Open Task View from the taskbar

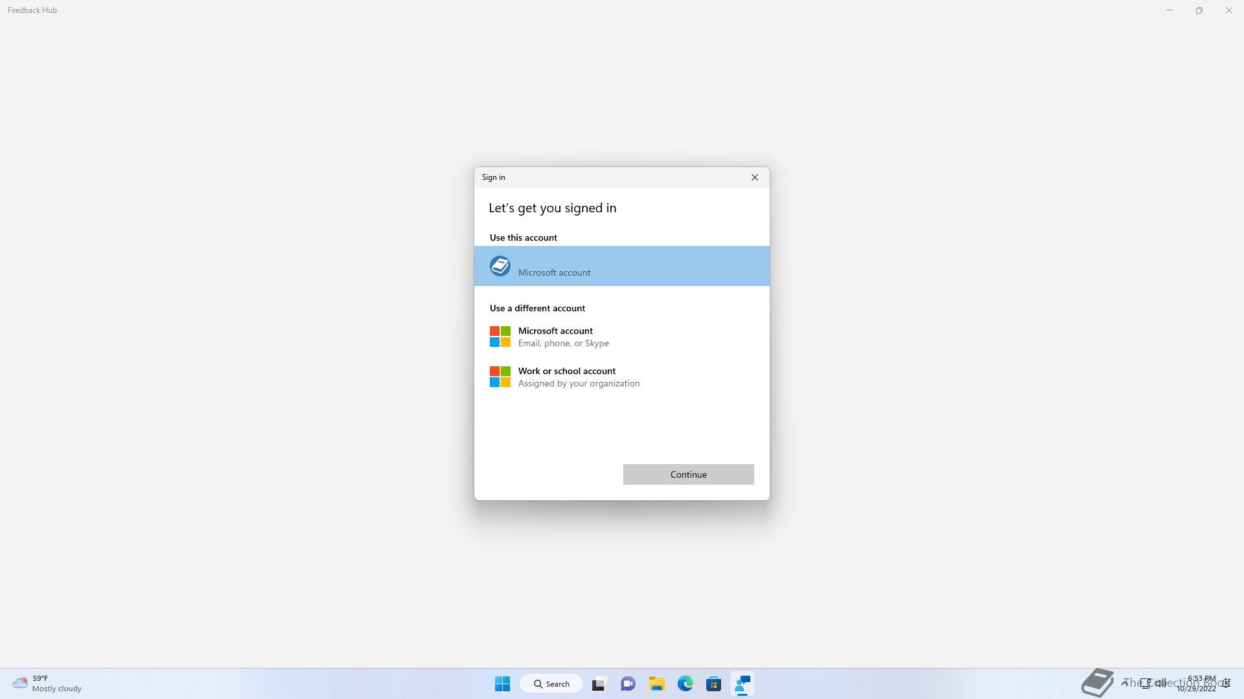click(x=599, y=683)
